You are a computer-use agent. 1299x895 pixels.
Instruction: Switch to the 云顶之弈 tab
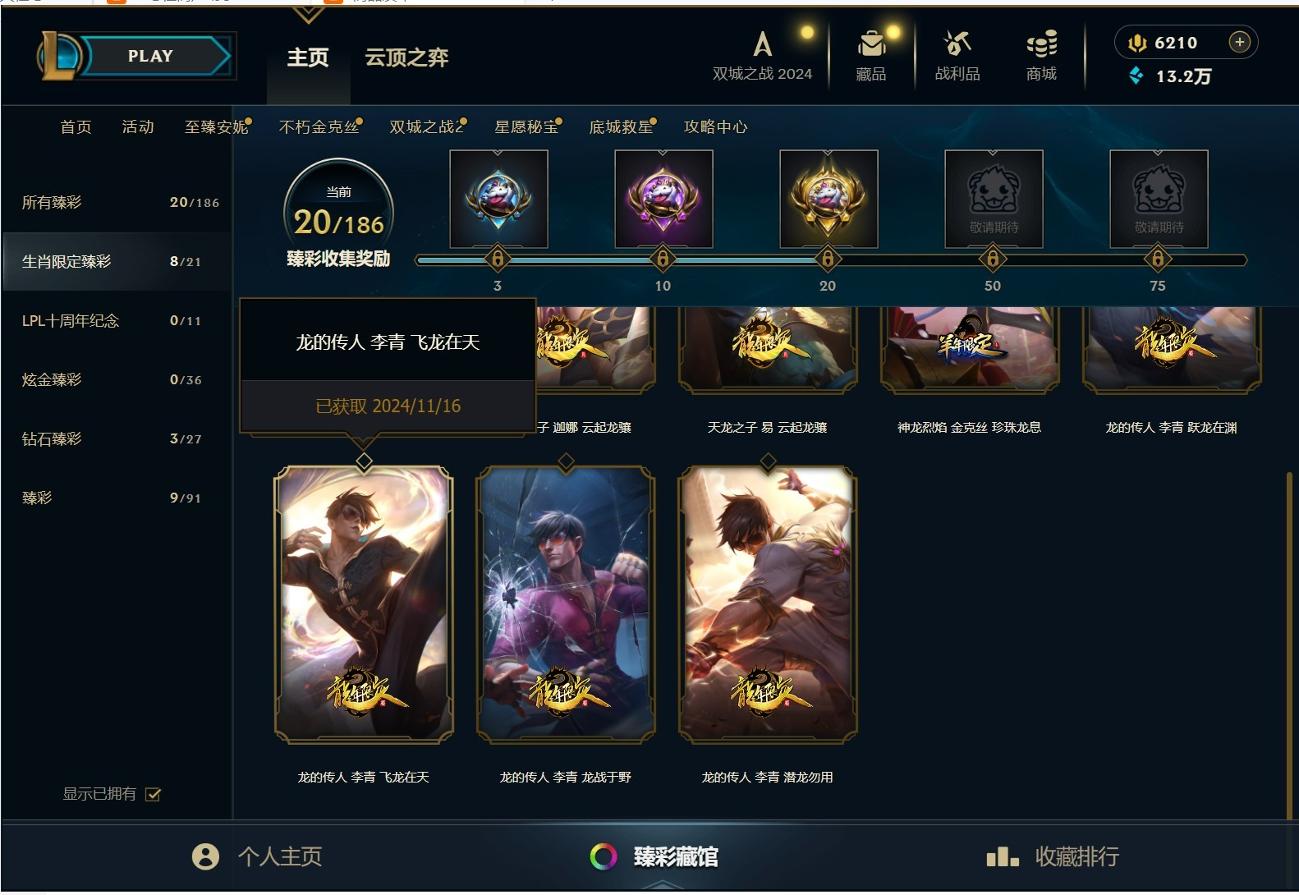click(x=406, y=57)
